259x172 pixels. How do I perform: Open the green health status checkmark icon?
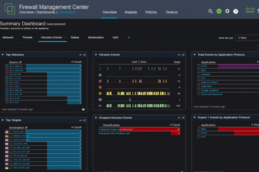coord(219,11)
